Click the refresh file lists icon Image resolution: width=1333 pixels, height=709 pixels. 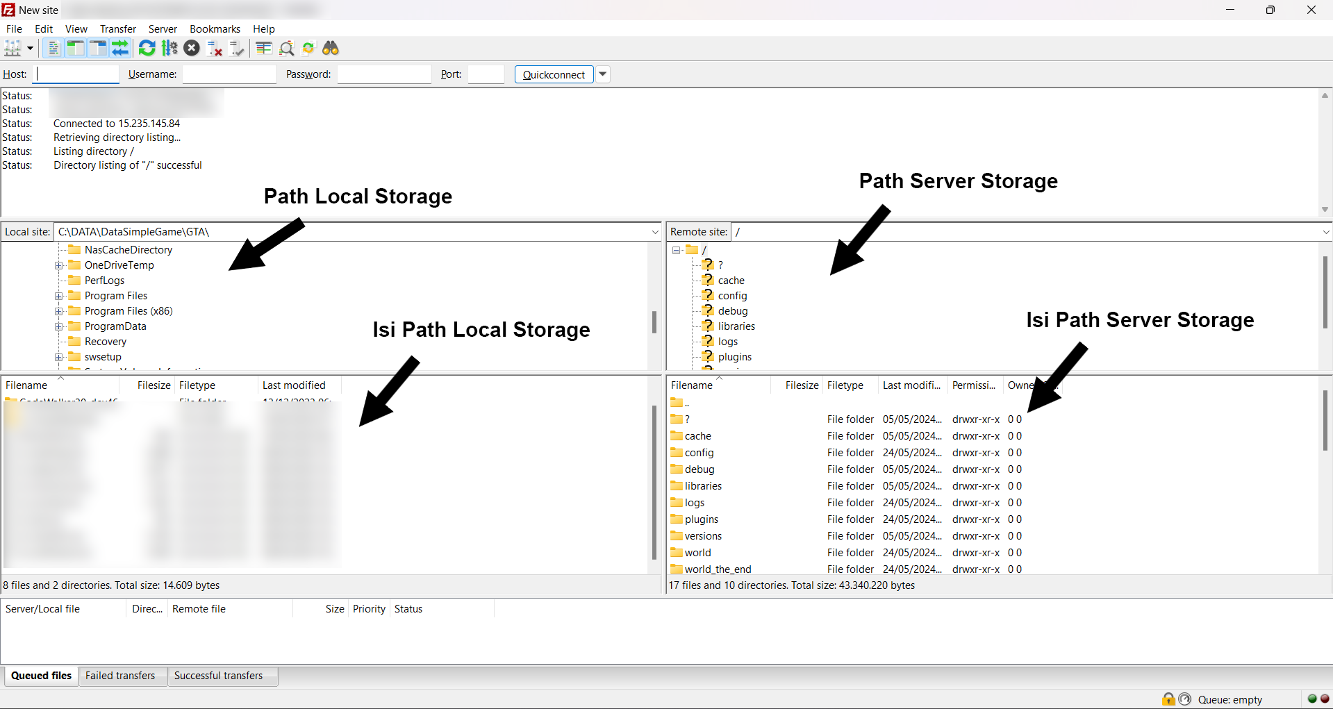point(147,48)
